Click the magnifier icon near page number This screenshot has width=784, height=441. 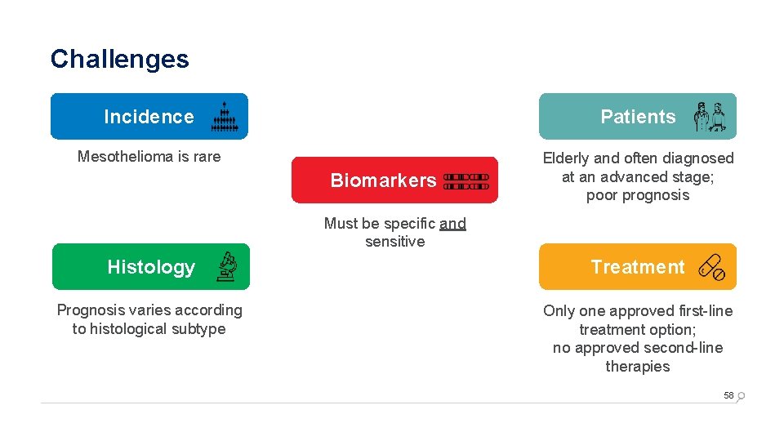tap(741, 397)
